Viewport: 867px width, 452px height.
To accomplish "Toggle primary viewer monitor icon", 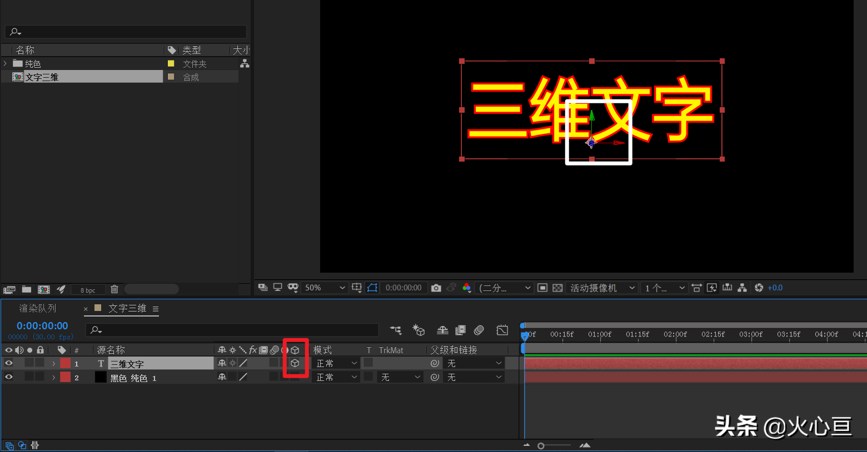I will coord(277,287).
